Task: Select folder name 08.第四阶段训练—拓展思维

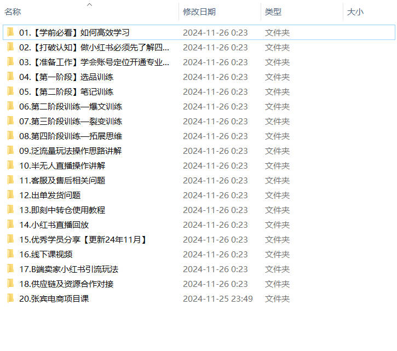Action: click(71, 136)
